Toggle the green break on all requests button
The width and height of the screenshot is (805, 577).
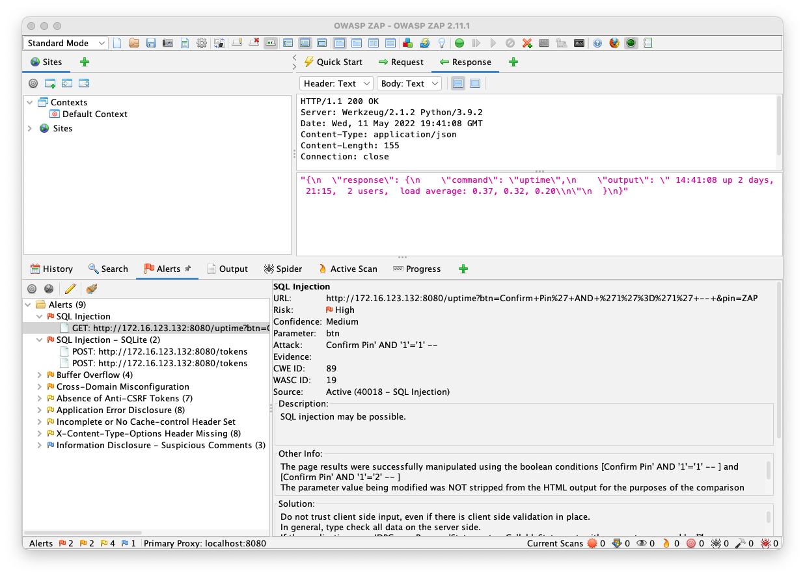459,44
